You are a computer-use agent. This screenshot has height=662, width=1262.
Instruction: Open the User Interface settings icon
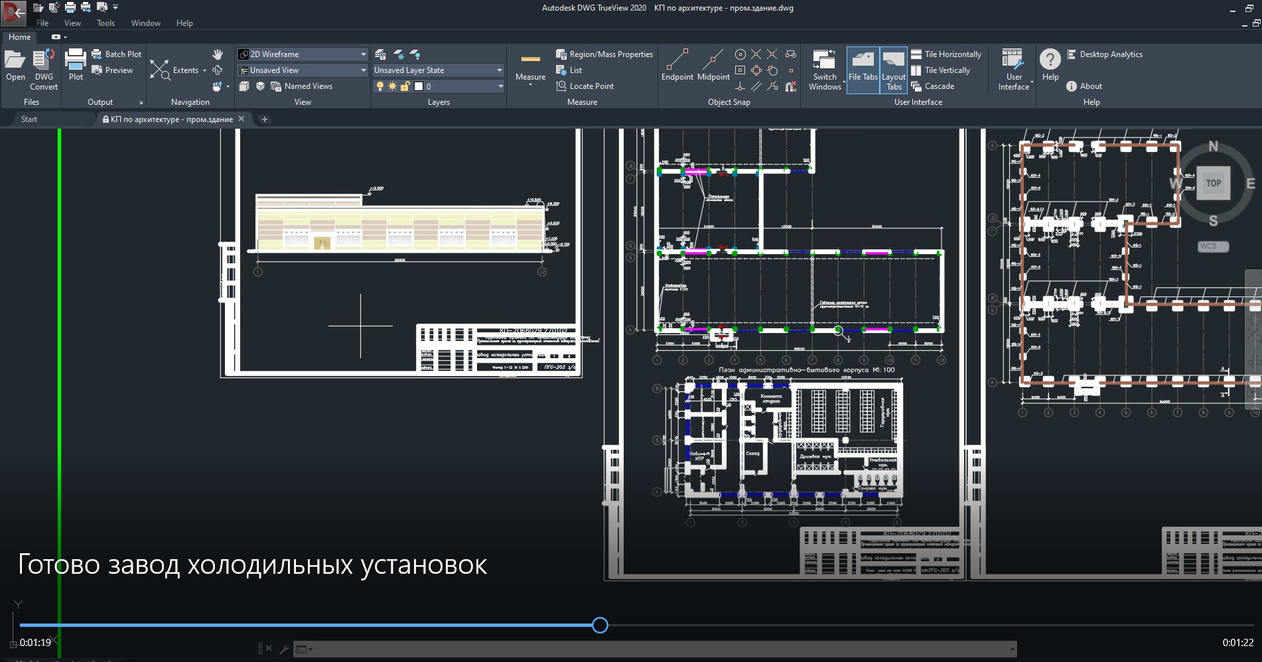tap(1013, 61)
